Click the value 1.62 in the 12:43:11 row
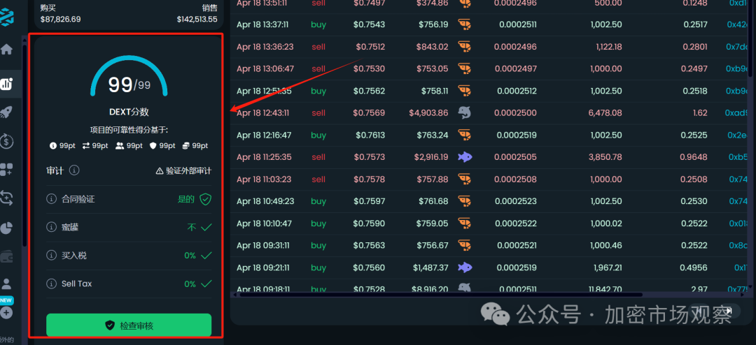Image resolution: width=756 pixels, height=345 pixels. (699, 113)
